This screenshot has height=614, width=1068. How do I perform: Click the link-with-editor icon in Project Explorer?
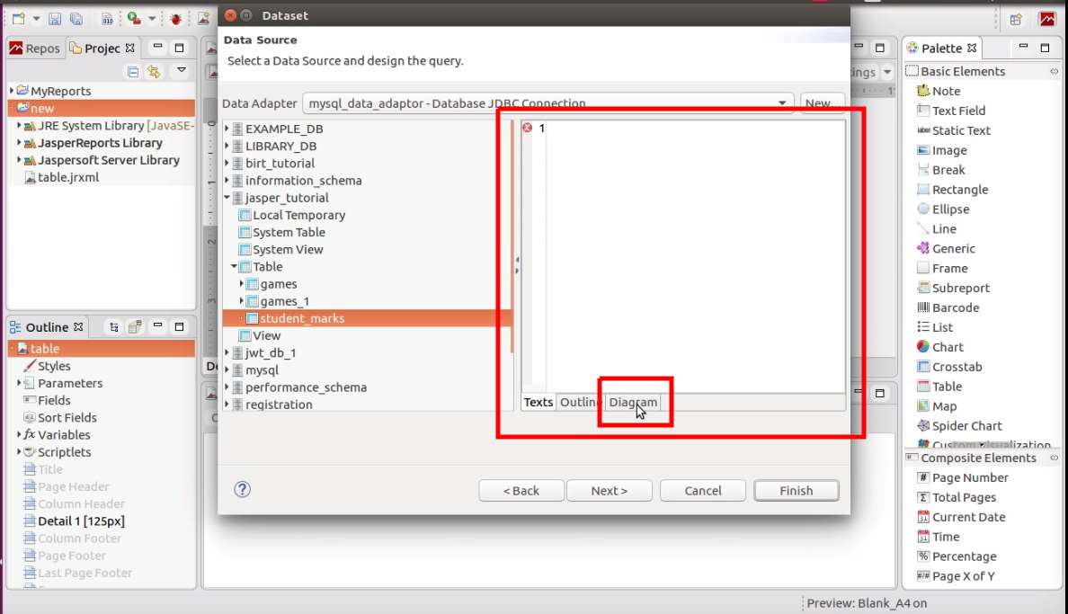click(x=154, y=71)
